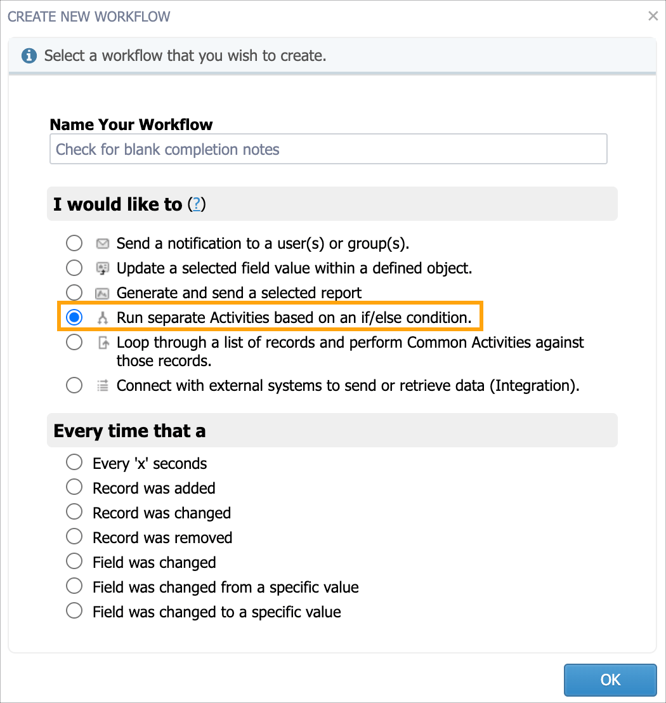The image size is (666, 703).
Task: Open the question mark help link
Action: click(197, 204)
